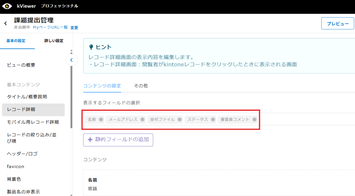355x196 pixels.
Task: Click the プレビュー button
Action: [337, 24]
